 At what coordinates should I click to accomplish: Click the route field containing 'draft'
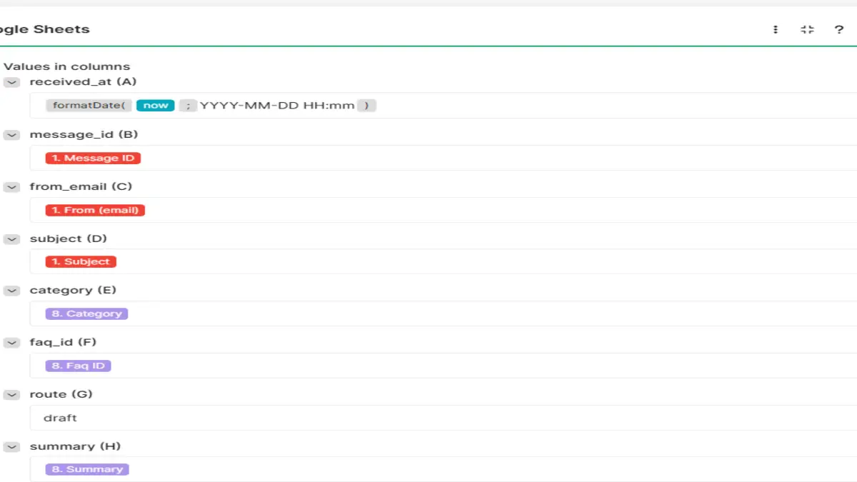coord(443,418)
